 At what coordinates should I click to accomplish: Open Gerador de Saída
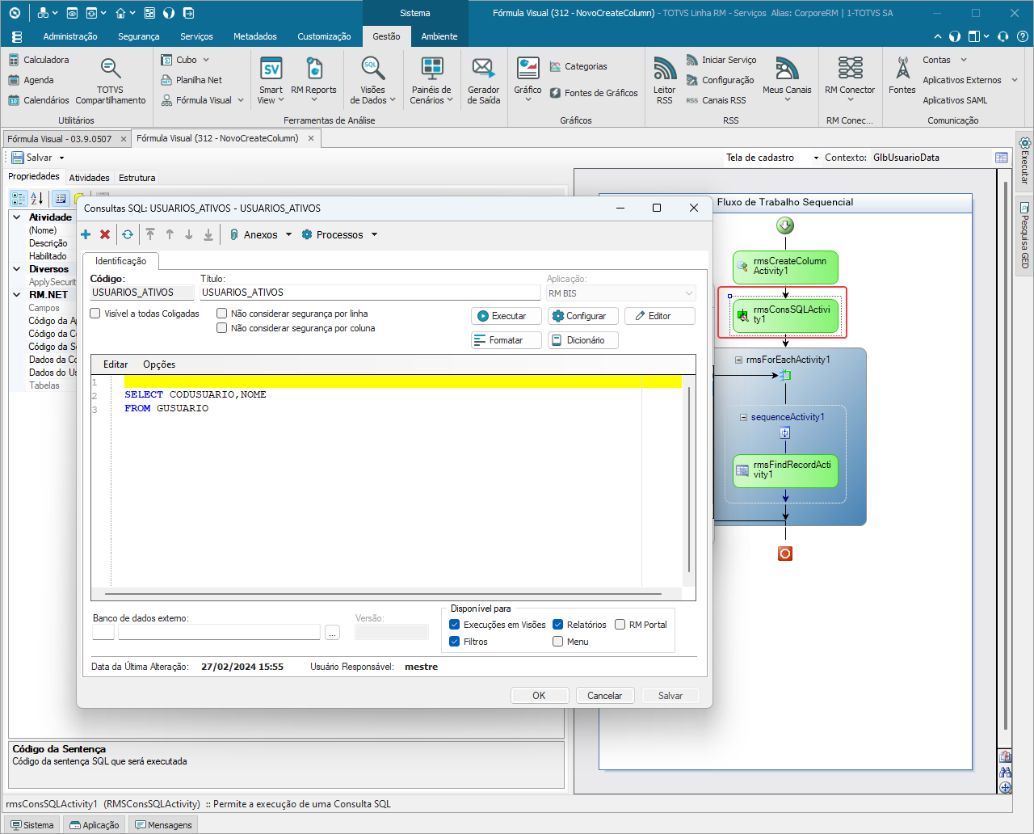[483, 82]
